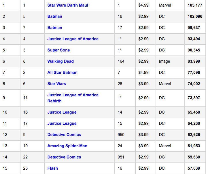This screenshot has height=174, width=206.
Task: Open the Star Wars issue 28 link
Action: tap(57, 84)
